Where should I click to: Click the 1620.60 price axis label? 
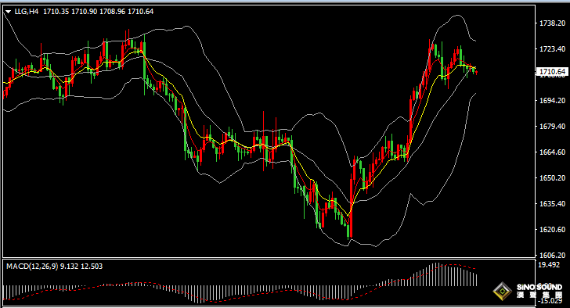click(x=552, y=229)
